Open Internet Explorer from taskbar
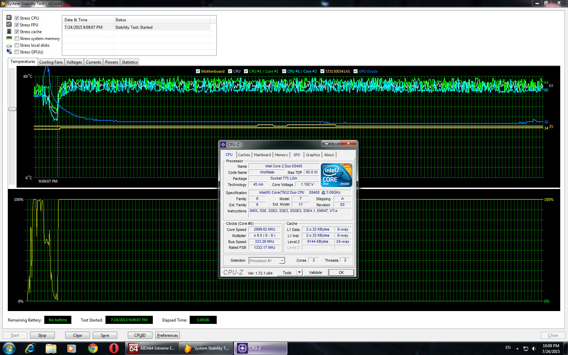Image resolution: width=568 pixels, height=355 pixels. click(x=30, y=348)
